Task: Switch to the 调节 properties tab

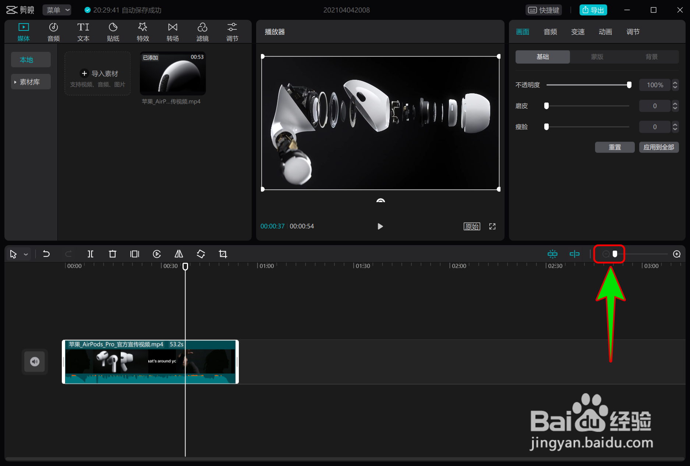Action: click(x=633, y=32)
